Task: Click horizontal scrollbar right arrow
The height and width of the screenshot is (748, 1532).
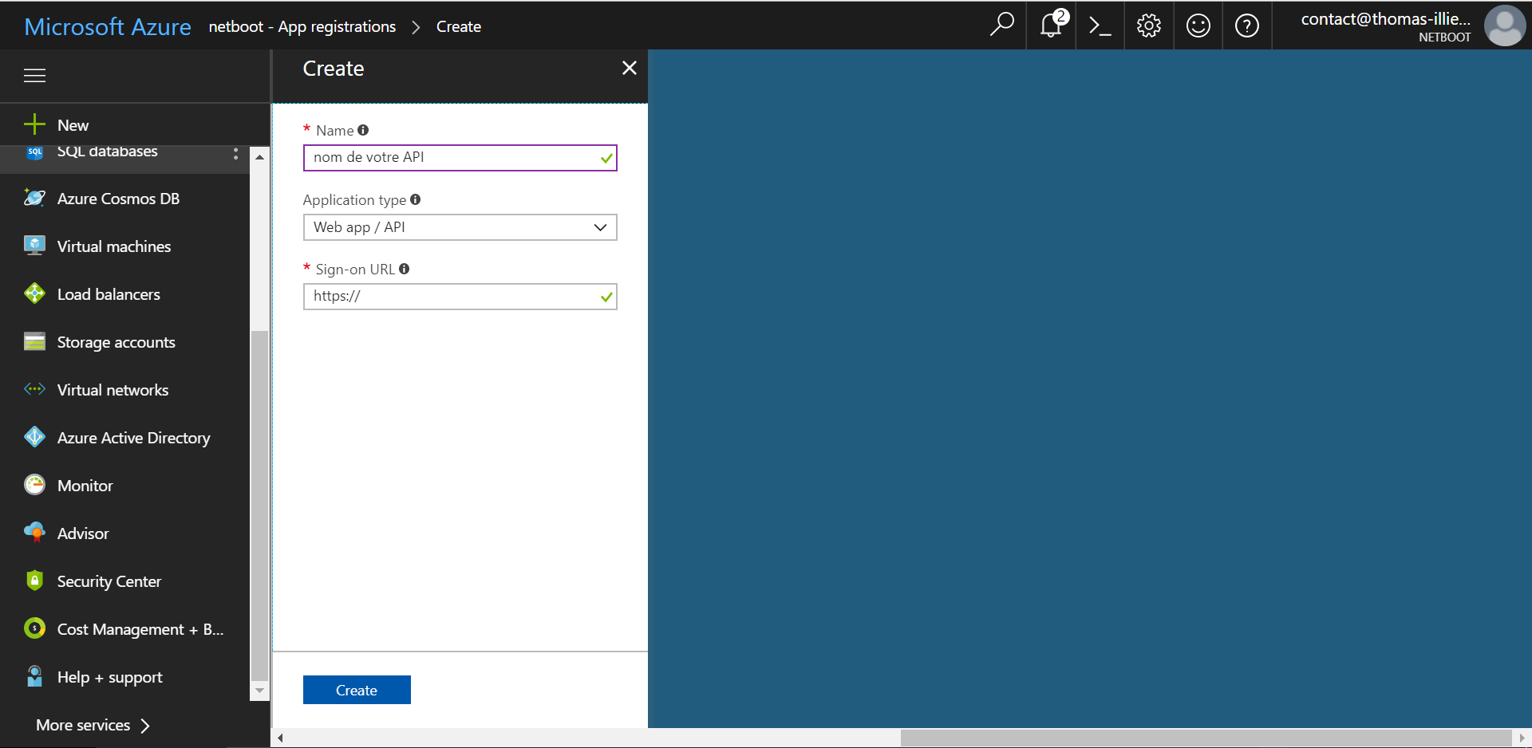Action: click(x=1522, y=738)
